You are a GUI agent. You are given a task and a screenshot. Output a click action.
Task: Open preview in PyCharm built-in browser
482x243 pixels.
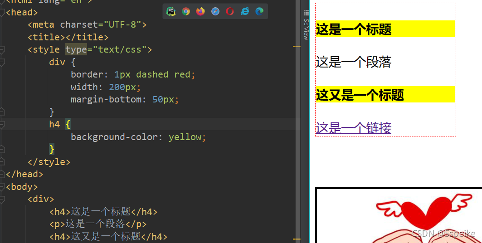171,11
